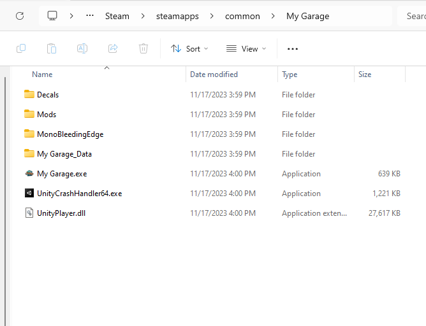
Task: Click the 27,617 KB size value
Action: pyautogui.click(x=385, y=213)
